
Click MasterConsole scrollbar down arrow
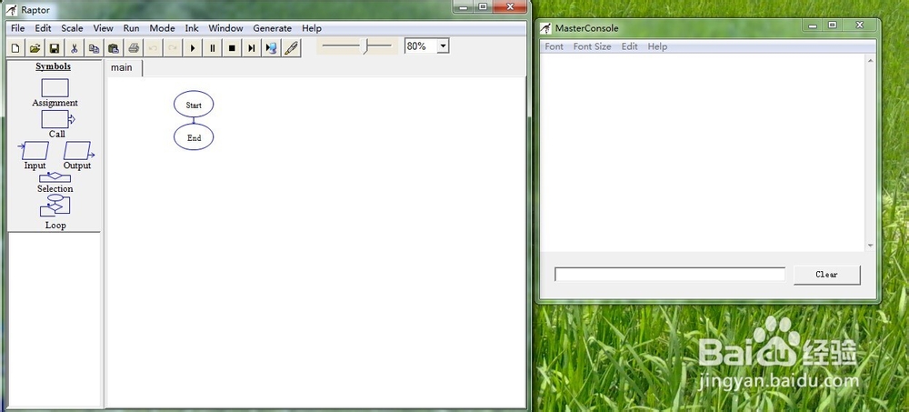click(870, 246)
